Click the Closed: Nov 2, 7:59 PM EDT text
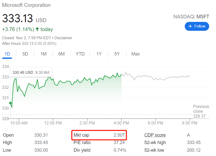 click(x=26, y=38)
